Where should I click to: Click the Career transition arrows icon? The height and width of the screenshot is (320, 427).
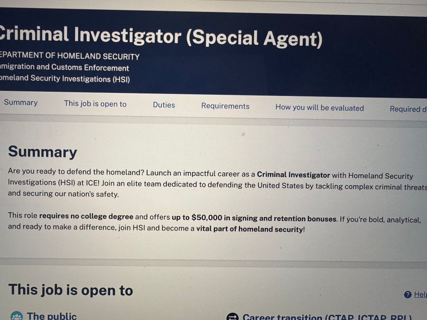point(233,317)
